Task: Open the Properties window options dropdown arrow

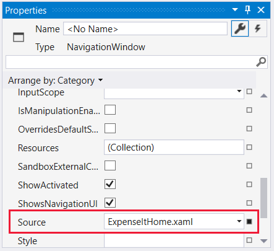Action: pos(235,10)
